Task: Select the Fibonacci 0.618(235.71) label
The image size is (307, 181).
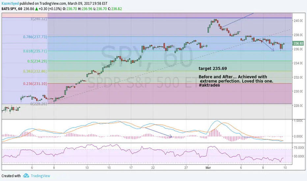Action: tap(35, 51)
